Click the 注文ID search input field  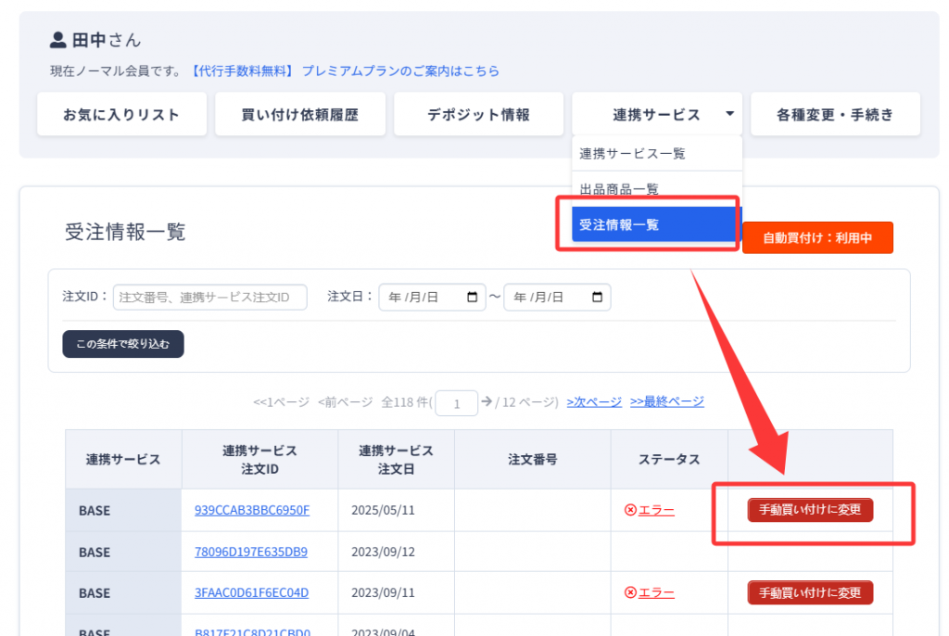click(x=209, y=297)
